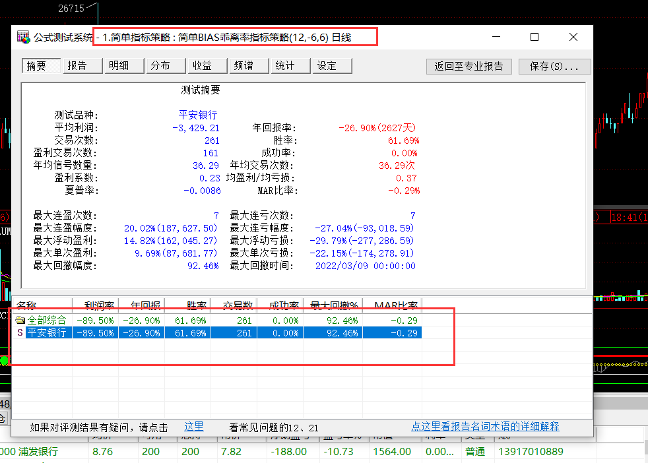This screenshot has height=463, width=648.
Task: Click 浦发银行 in the background holdings row
Action: click(x=39, y=451)
